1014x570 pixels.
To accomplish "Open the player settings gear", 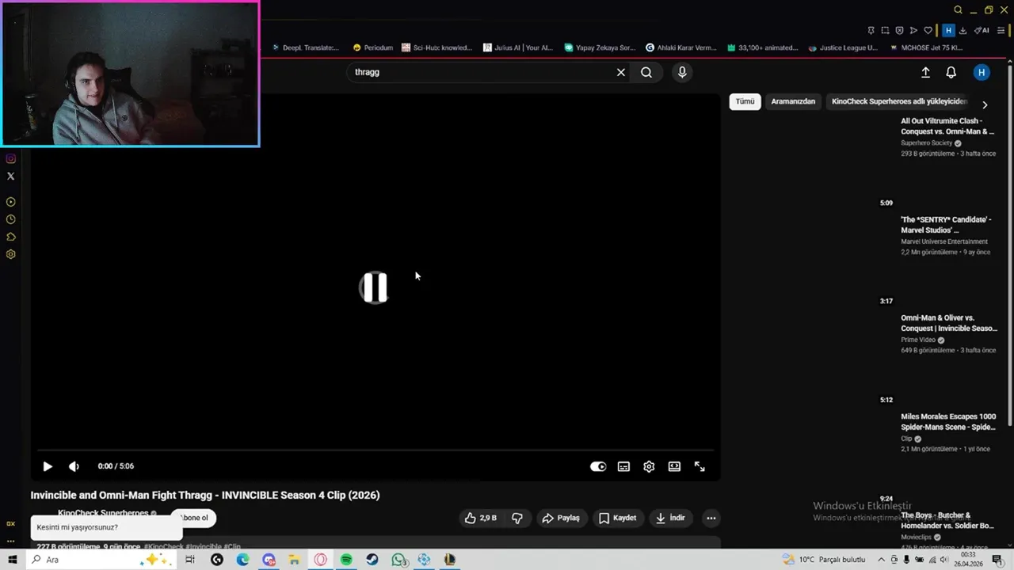I will click(649, 466).
